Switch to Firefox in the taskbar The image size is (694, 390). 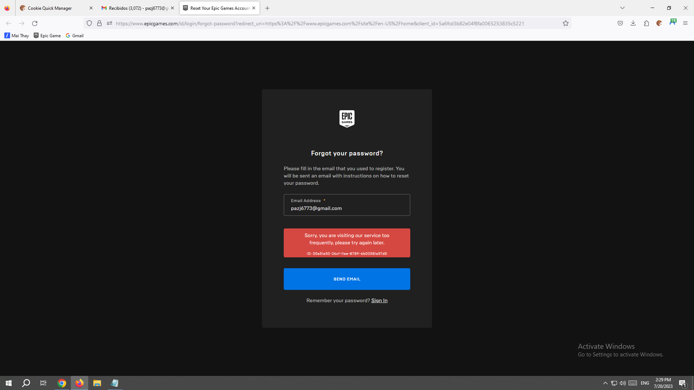tap(80, 383)
